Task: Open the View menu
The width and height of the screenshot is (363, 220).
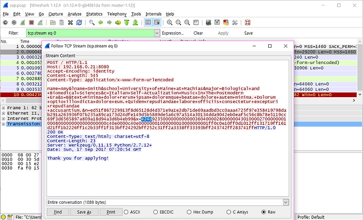Action: pos(29,14)
